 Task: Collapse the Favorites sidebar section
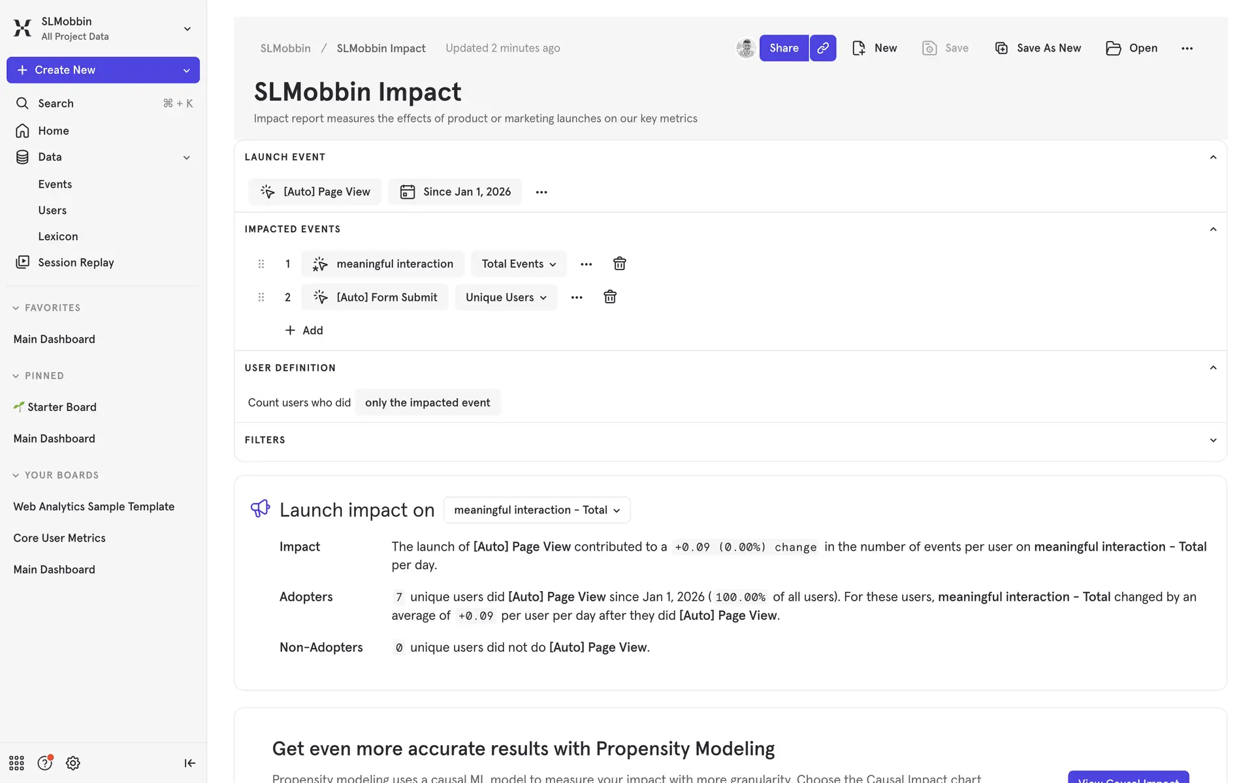(16, 308)
